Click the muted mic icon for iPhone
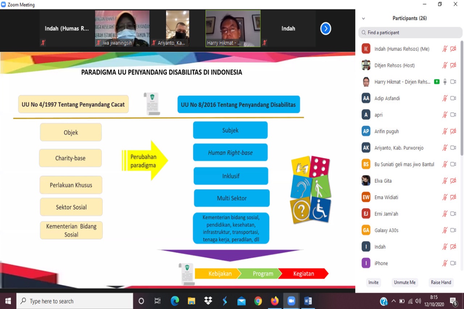464x309 pixels. point(445,263)
